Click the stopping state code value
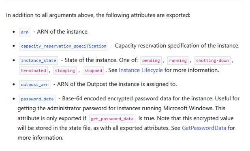250x151 pixels. (x=65, y=70)
